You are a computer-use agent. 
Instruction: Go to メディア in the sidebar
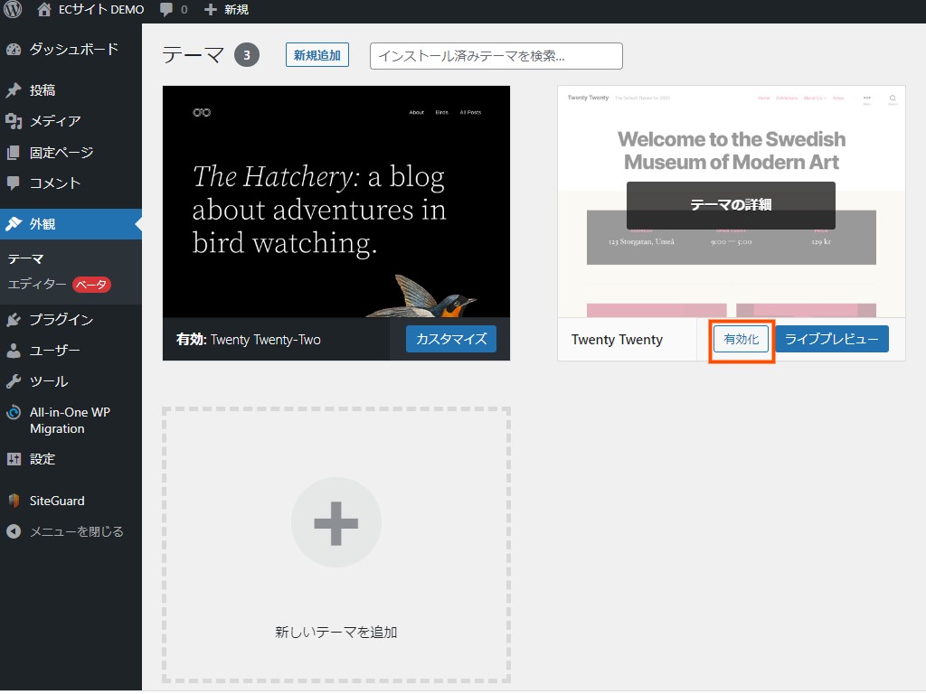[x=55, y=121]
